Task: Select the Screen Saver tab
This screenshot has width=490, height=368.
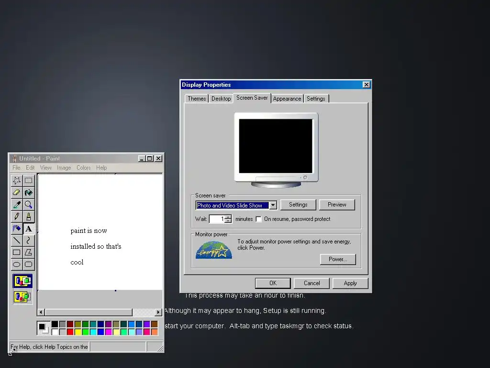Action: pos(252,98)
